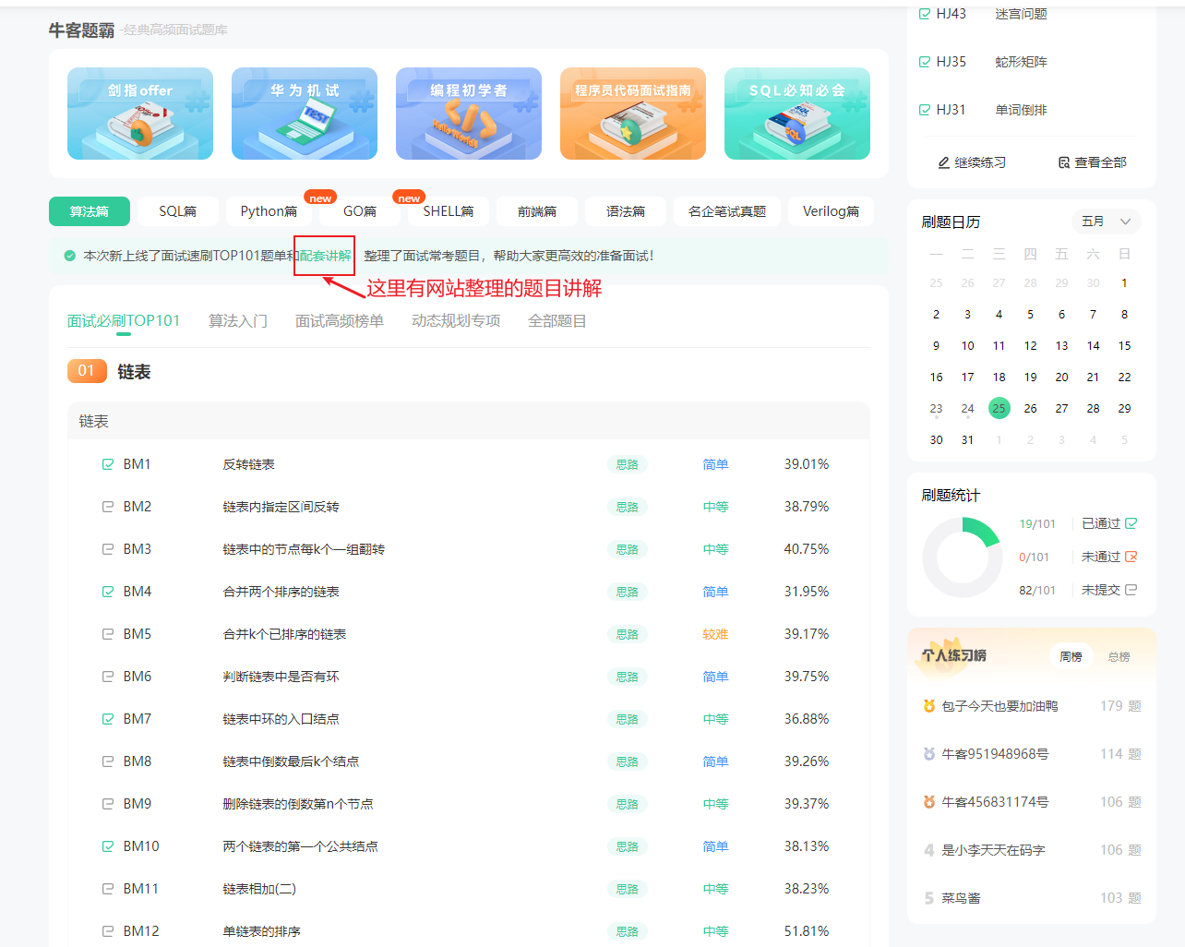Click status icon next to BM2
The image size is (1185, 947).
[x=108, y=507]
